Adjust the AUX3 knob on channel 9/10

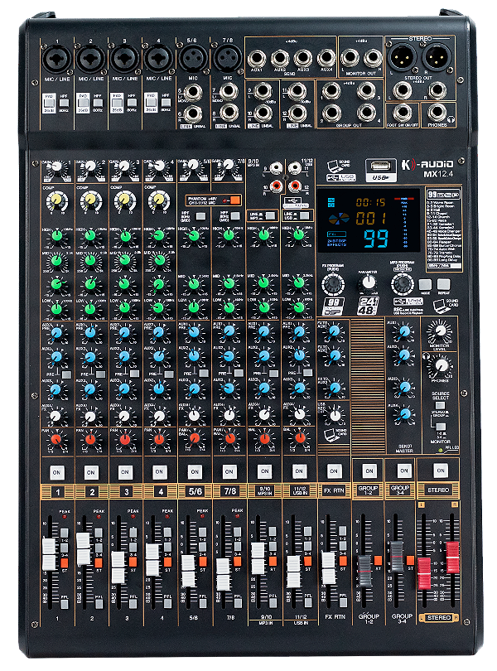pos(264,389)
